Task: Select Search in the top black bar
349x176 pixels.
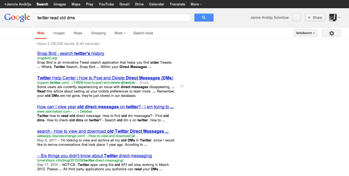Action: (x=42, y=4)
